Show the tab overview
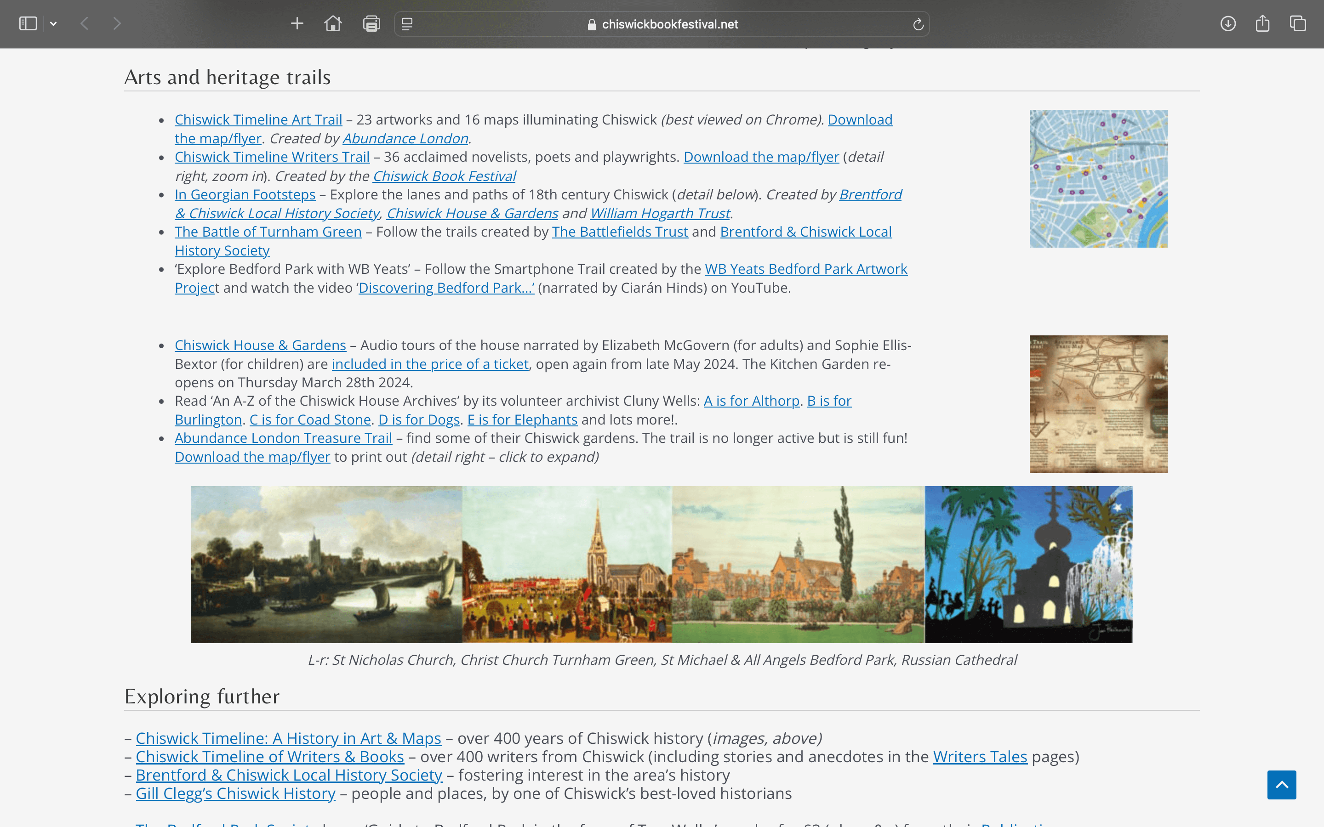1324x827 pixels. coord(1298,23)
